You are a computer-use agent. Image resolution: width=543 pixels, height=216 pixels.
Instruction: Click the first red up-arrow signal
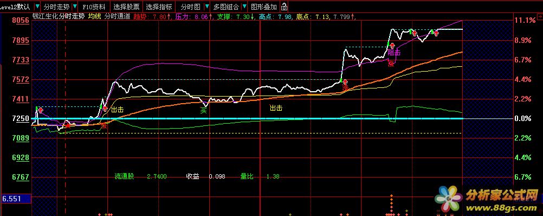pyautogui.click(x=41, y=110)
